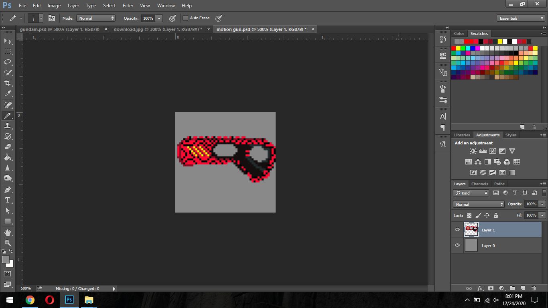548x308 pixels.
Task: Click the foreground color swatch
Action: (6, 260)
